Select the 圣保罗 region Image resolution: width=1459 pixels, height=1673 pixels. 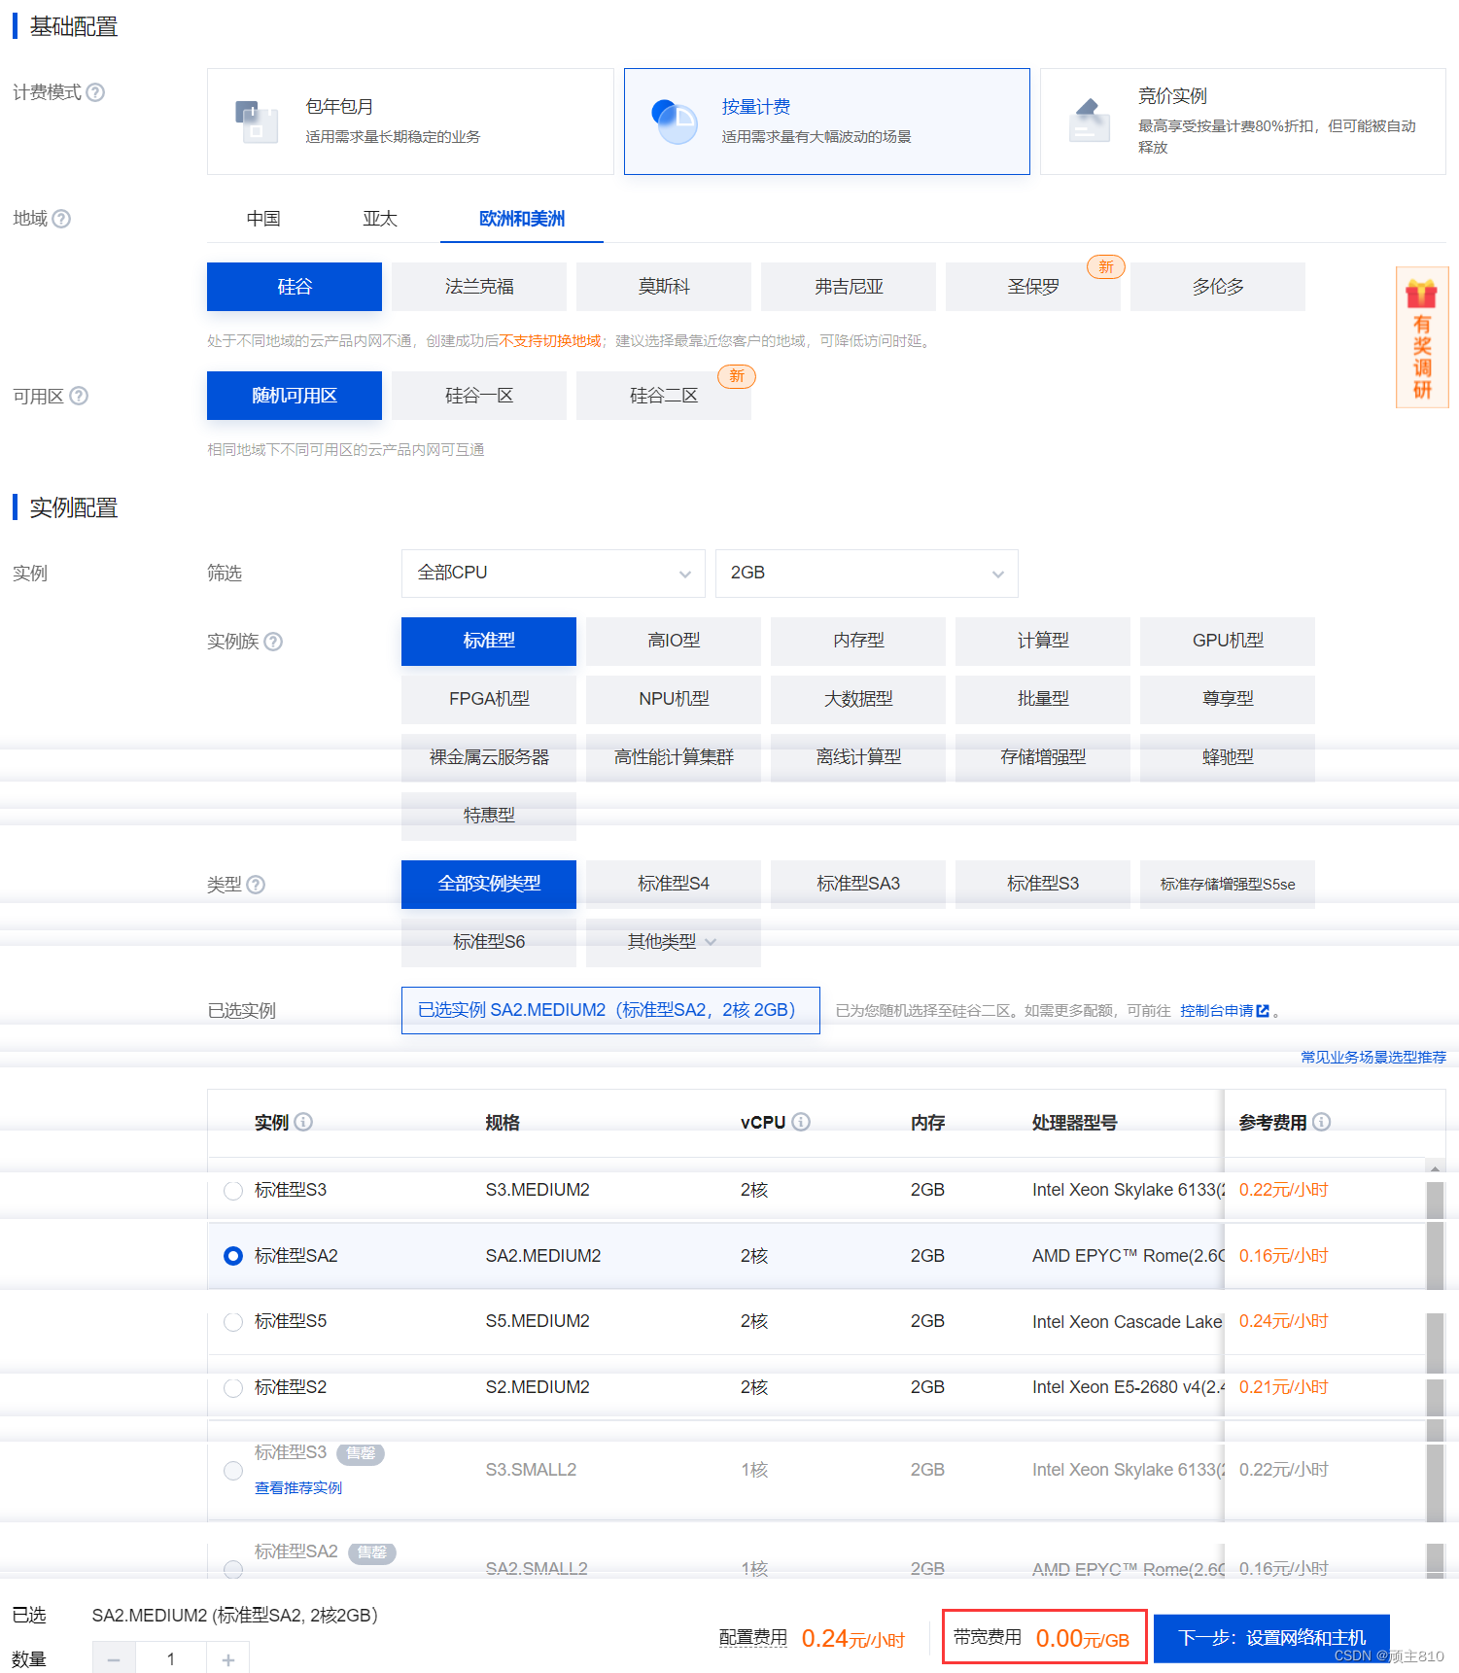pos(1033,287)
